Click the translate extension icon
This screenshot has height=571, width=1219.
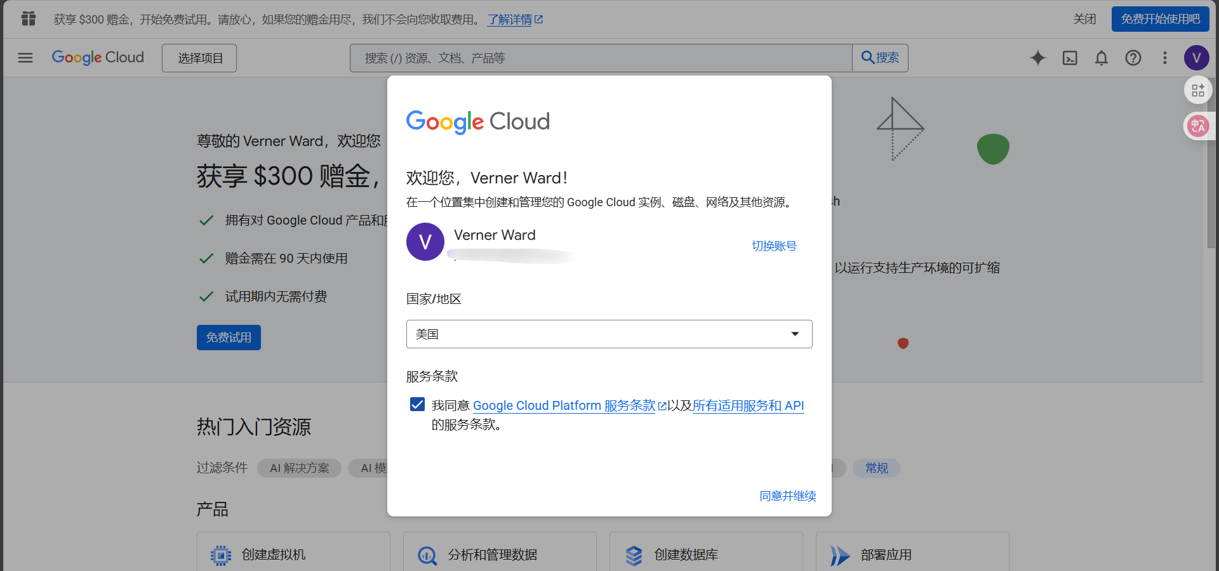coord(1198,126)
